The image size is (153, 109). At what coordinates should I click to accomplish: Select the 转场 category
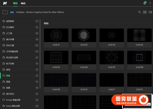tap(8, 70)
